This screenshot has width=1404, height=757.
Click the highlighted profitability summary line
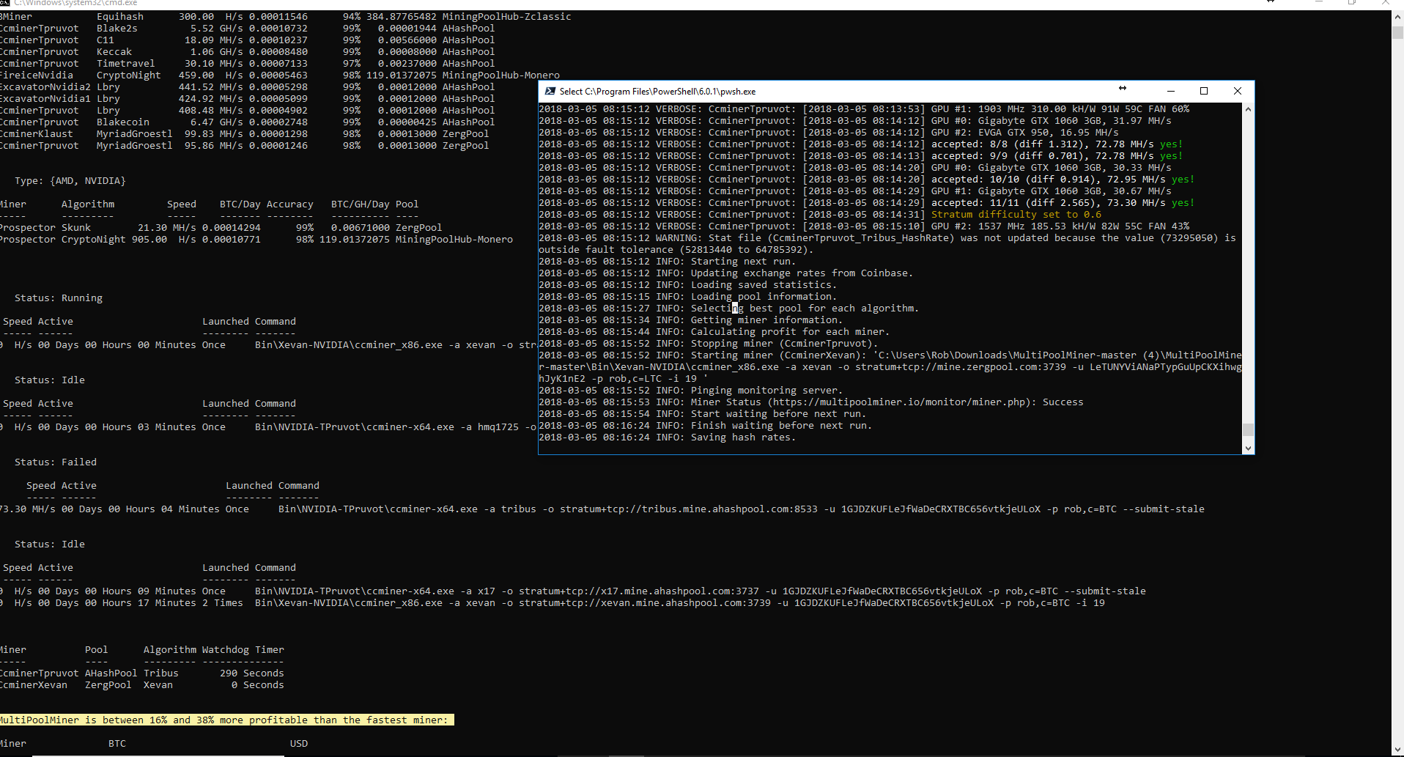coord(227,720)
